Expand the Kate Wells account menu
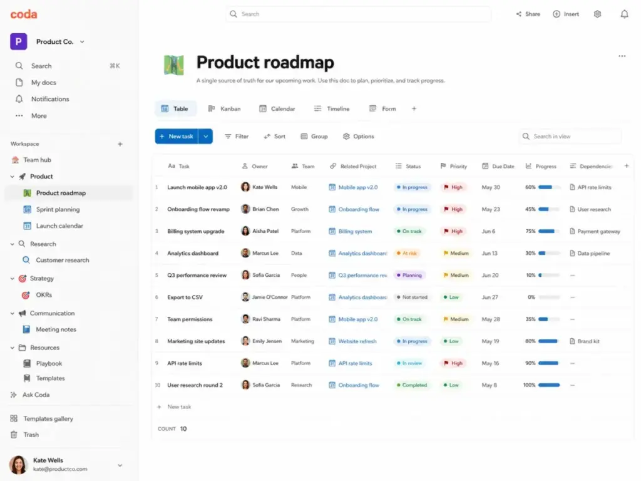641x481 pixels. (120, 465)
